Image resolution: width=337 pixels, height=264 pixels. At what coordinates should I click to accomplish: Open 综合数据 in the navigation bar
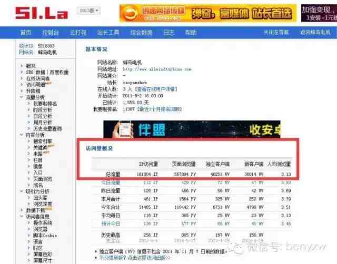coord(141,33)
